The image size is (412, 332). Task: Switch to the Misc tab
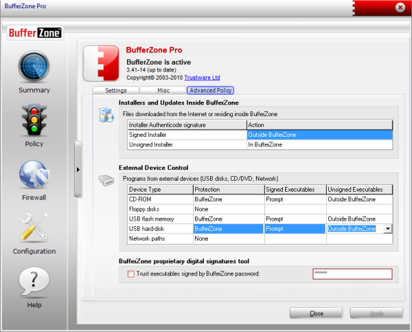click(x=163, y=91)
